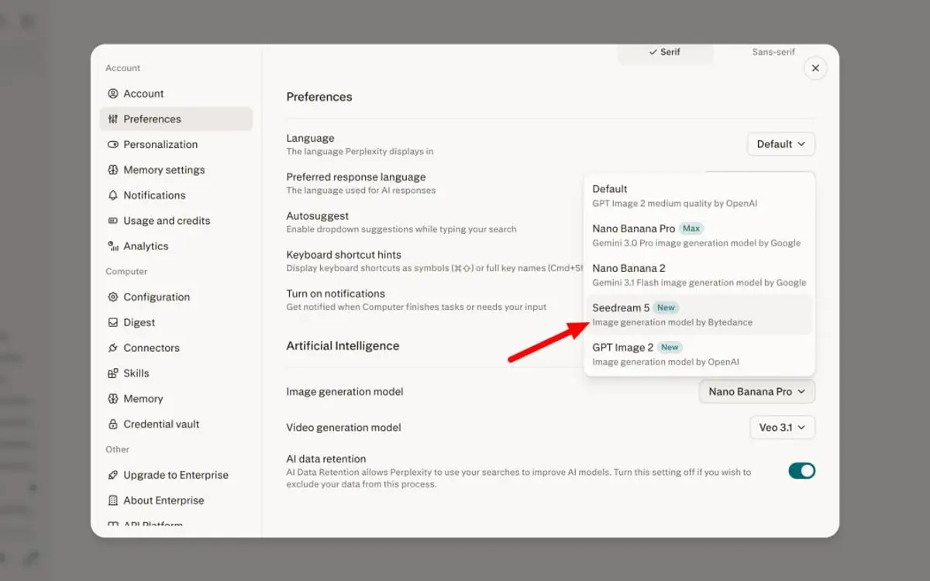Choose the Default GPT Image 2 option

tap(699, 196)
